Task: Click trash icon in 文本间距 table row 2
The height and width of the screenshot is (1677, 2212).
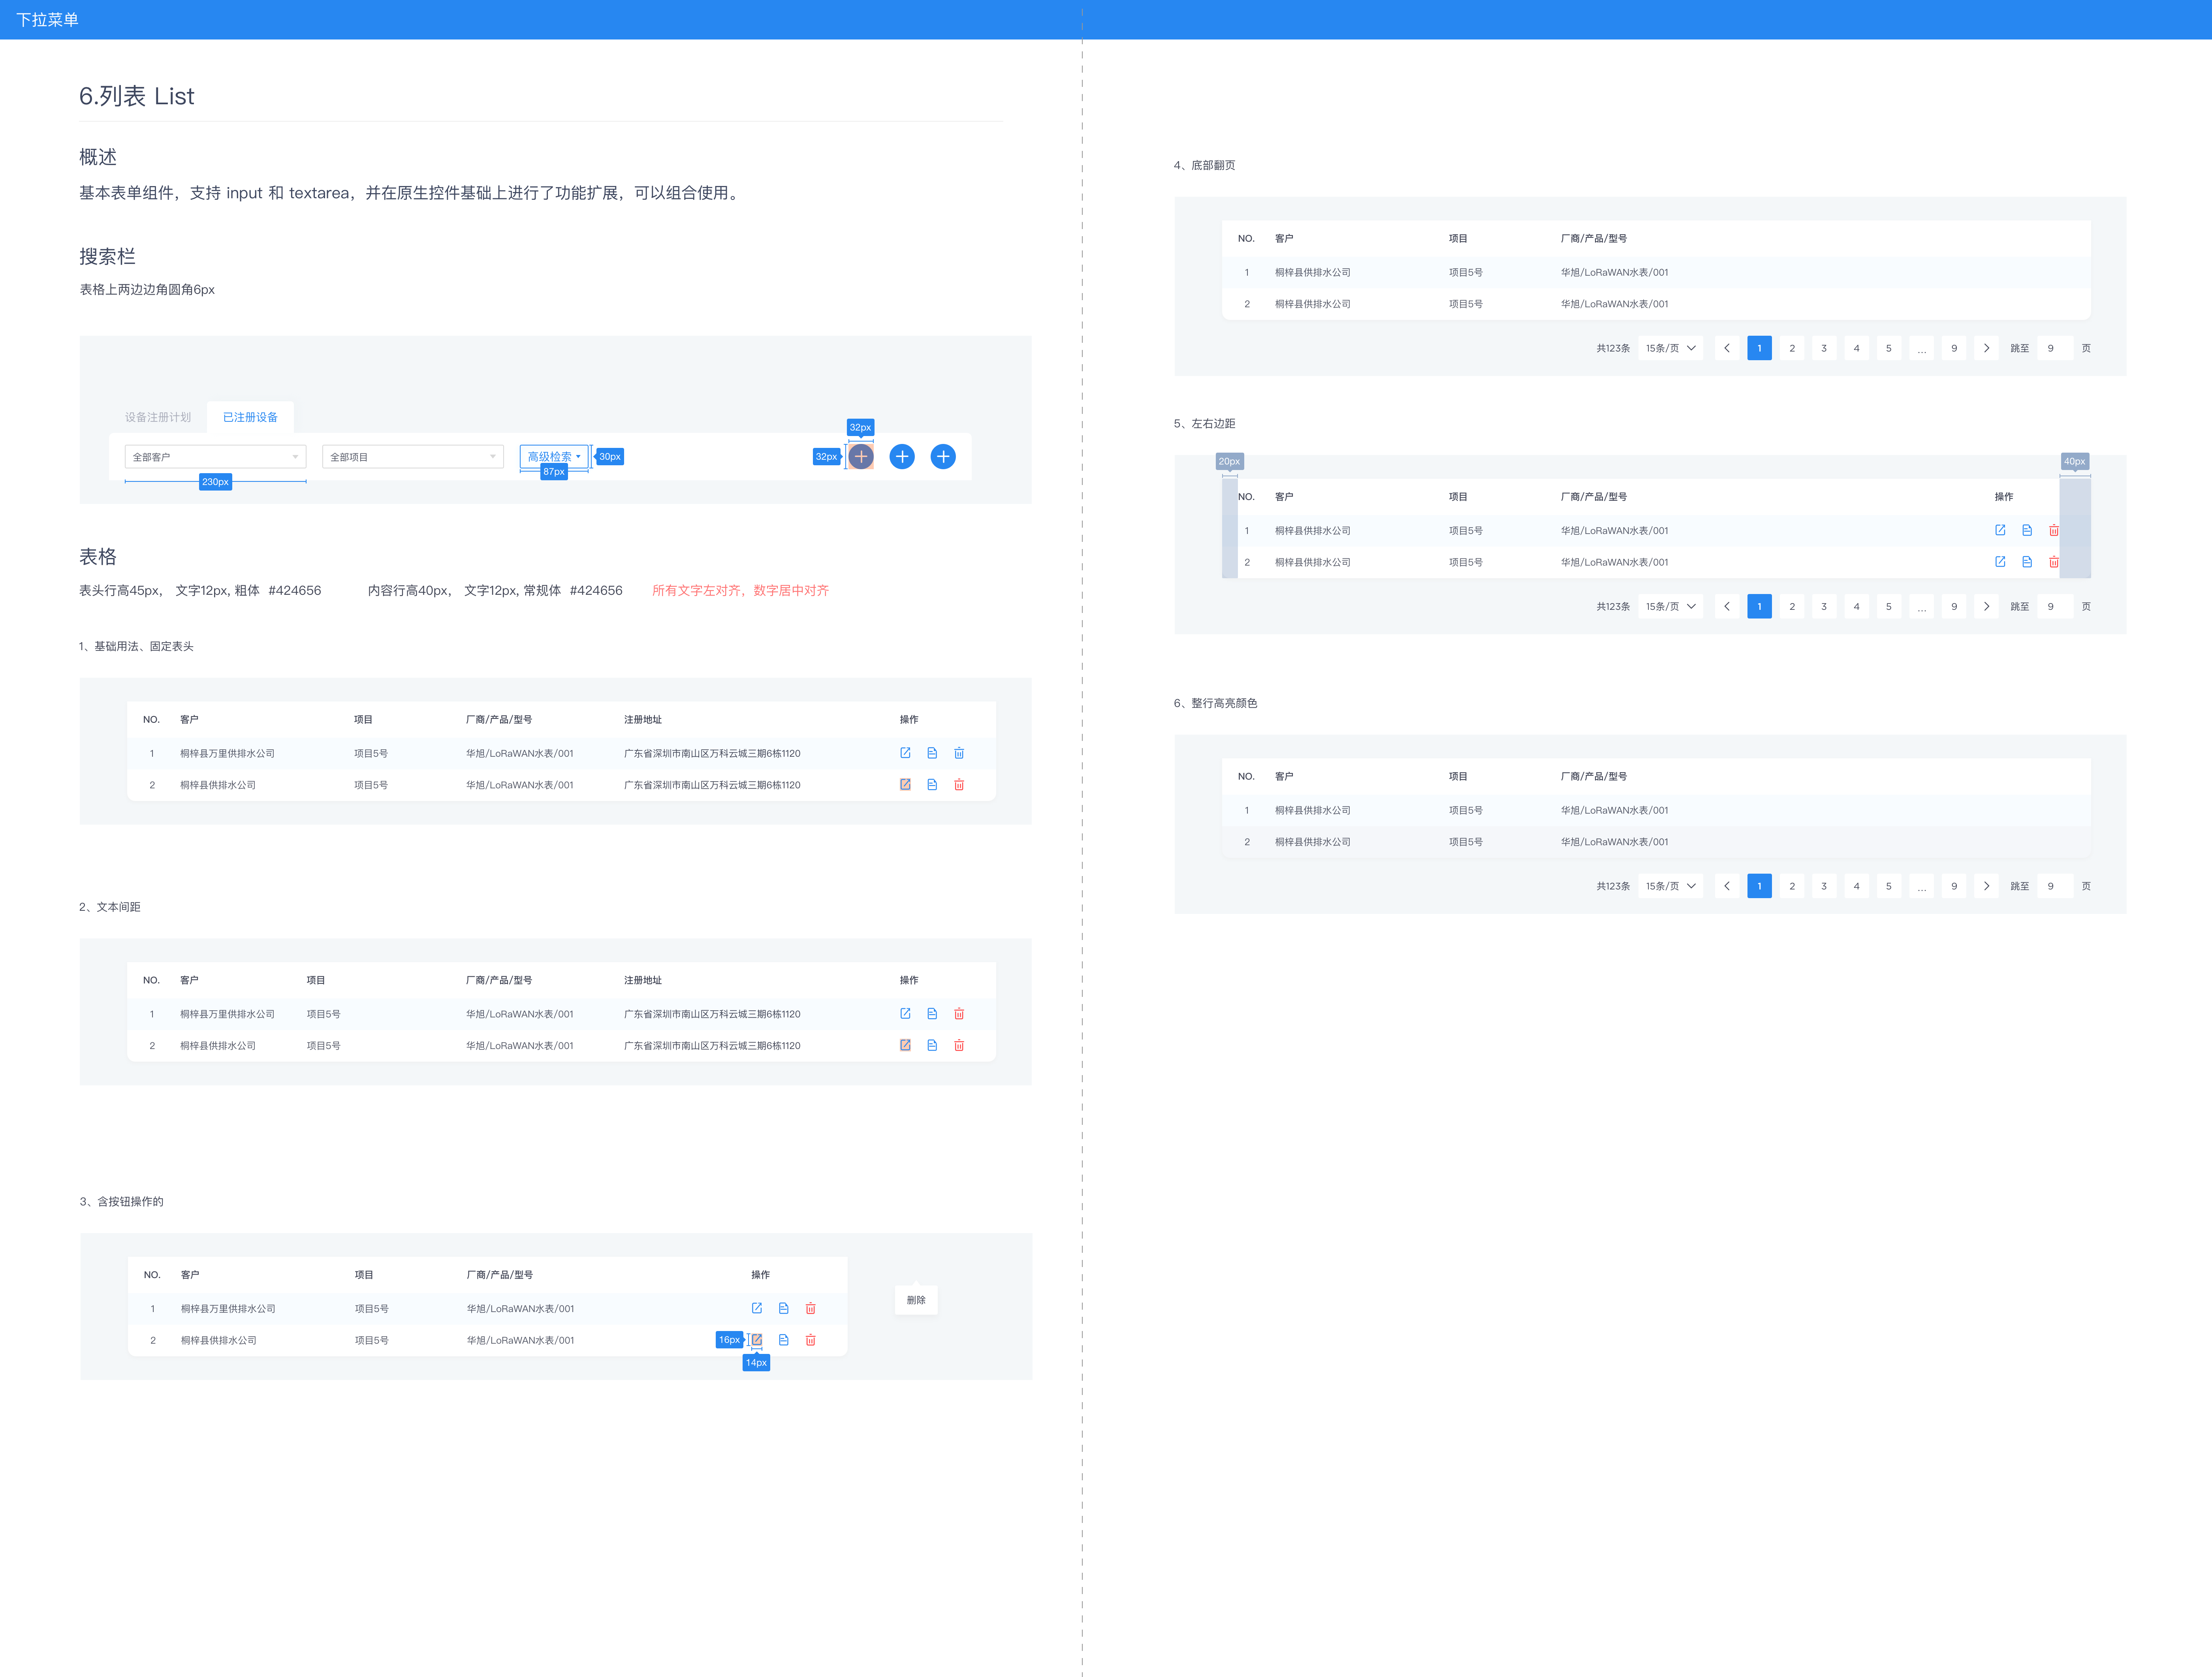Action: pos(959,1045)
